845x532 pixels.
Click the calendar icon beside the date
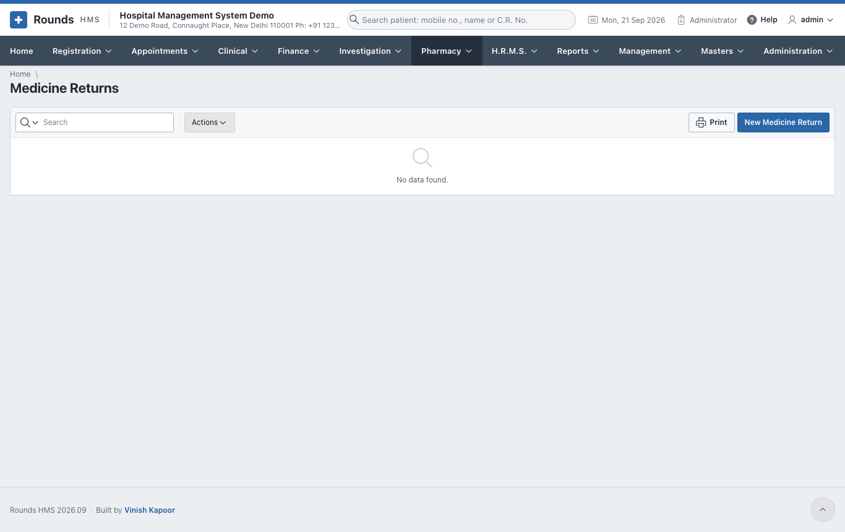click(x=593, y=20)
